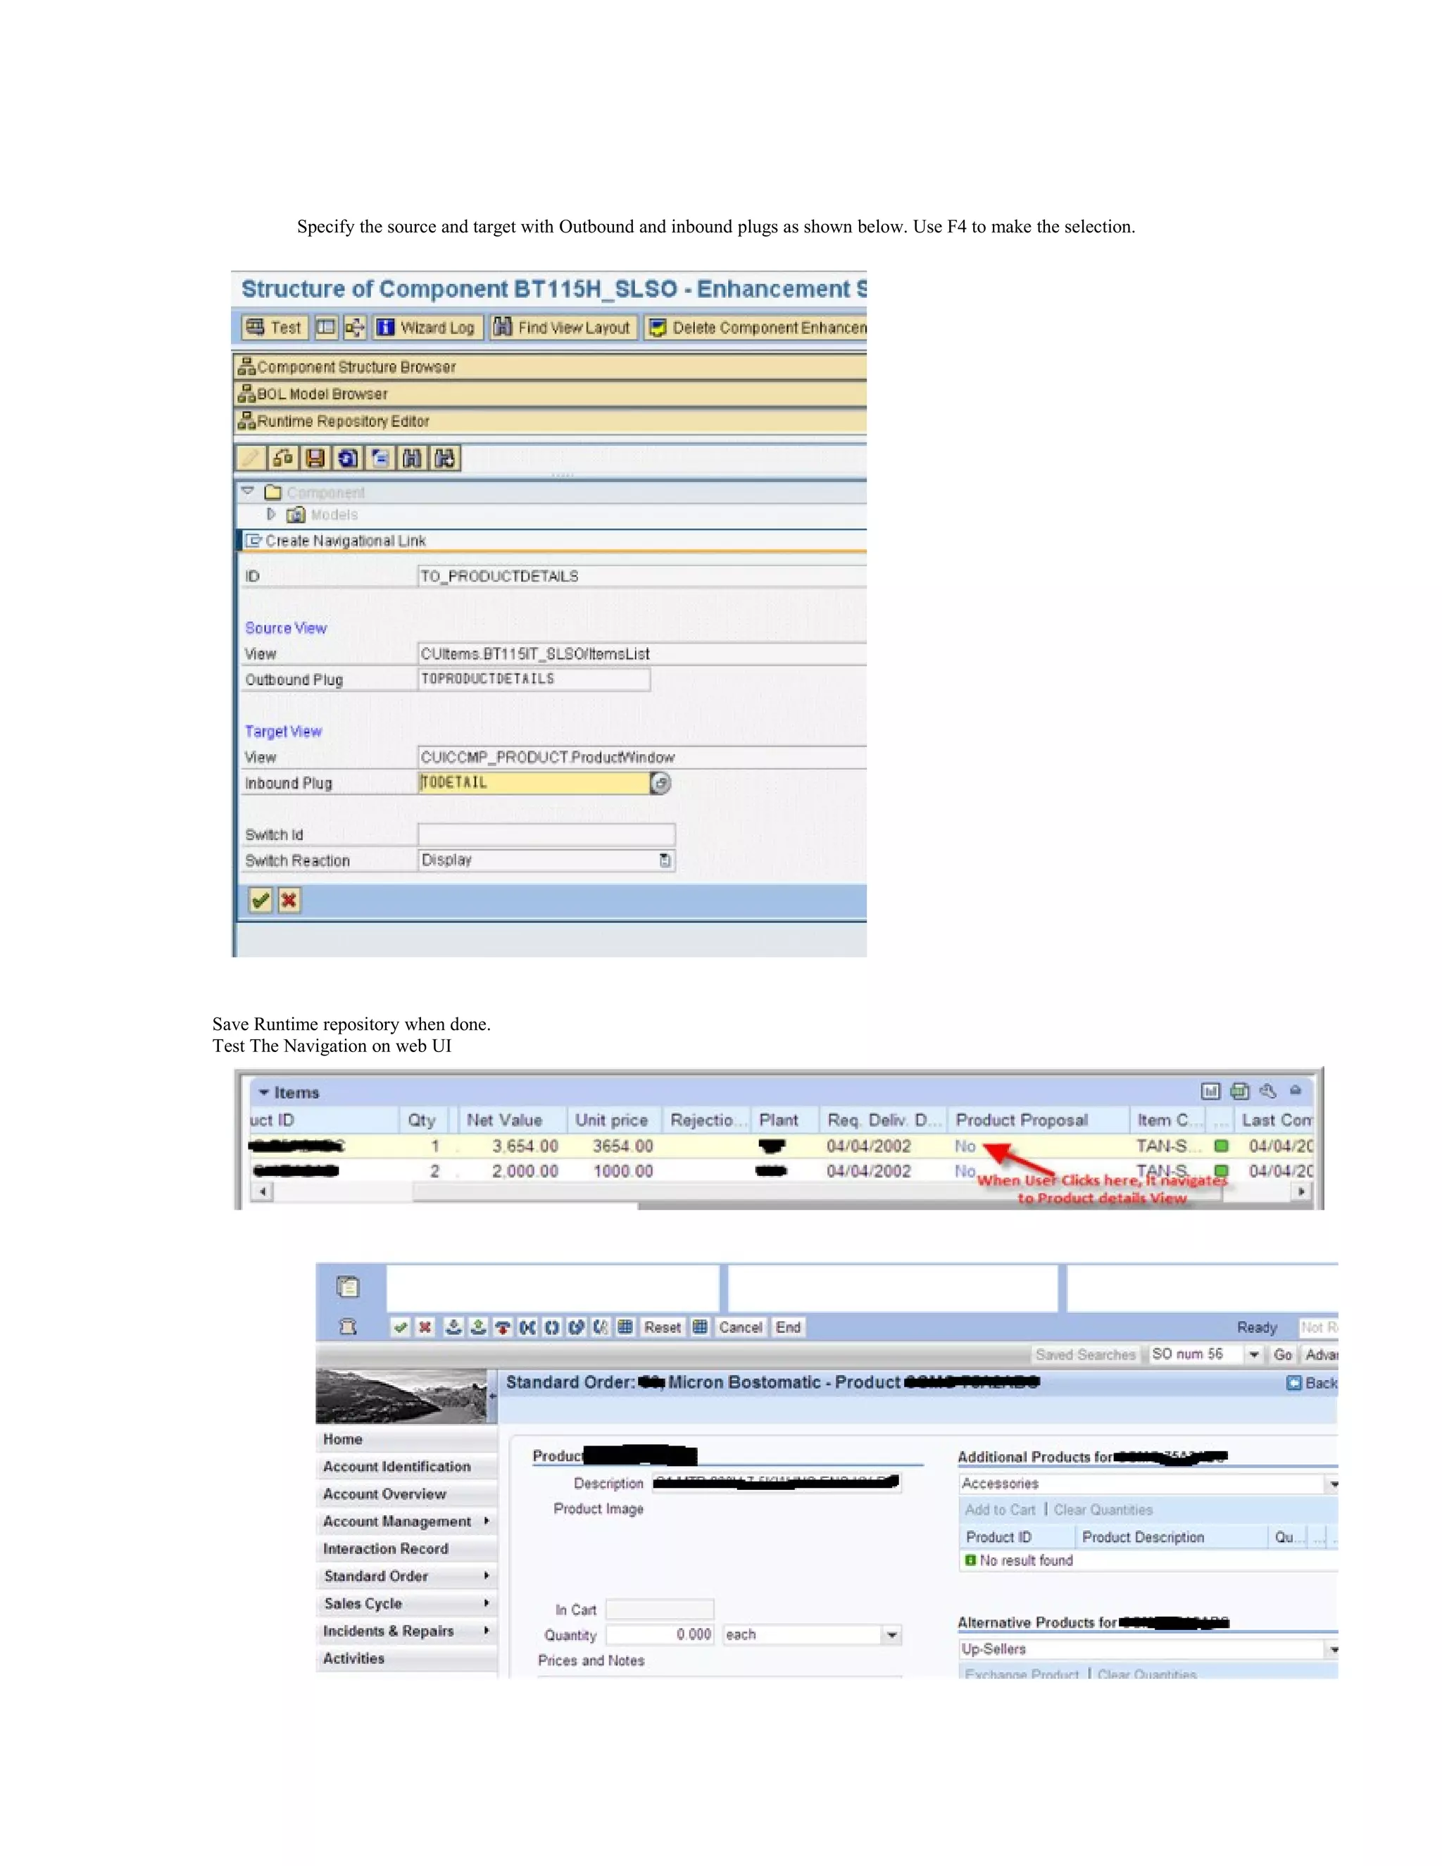Screen dimensions: 1442x1866
Task: Click the Outbound Plug field TOPRODUCTDETAILS
Action: point(534,680)
